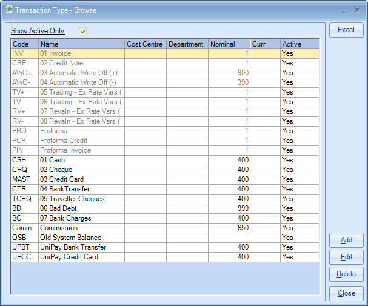Select the 06 Bad Debt row
368x306 pixels.
(165, 208)
